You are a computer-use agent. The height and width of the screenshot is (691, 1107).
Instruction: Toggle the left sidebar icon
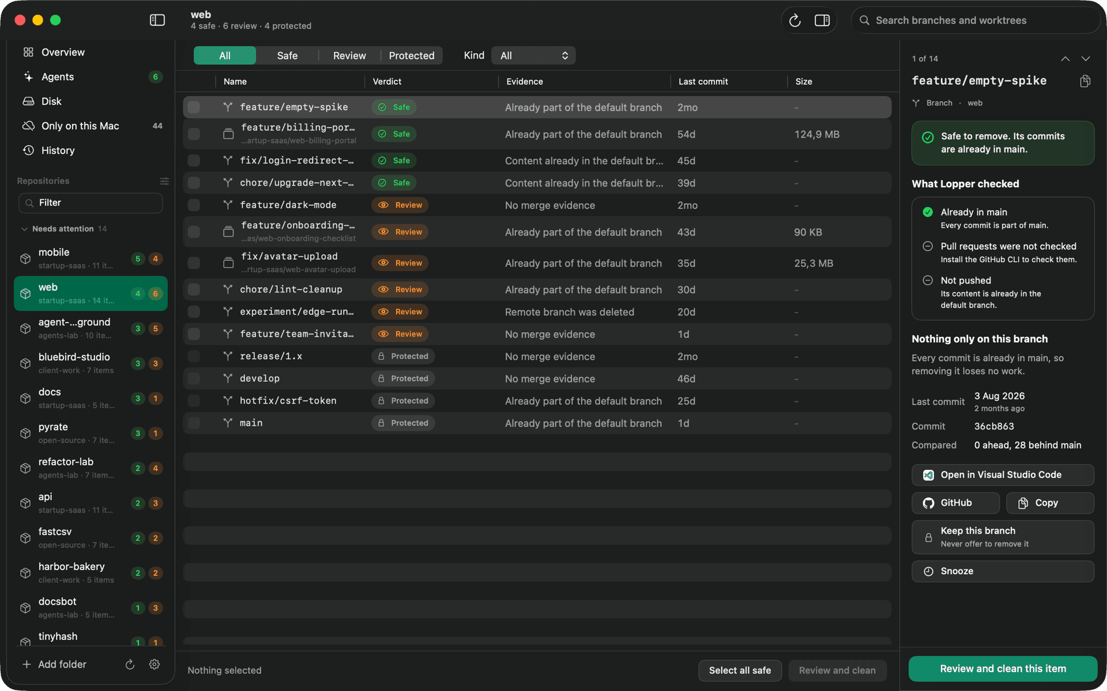(x=157, y=20)
